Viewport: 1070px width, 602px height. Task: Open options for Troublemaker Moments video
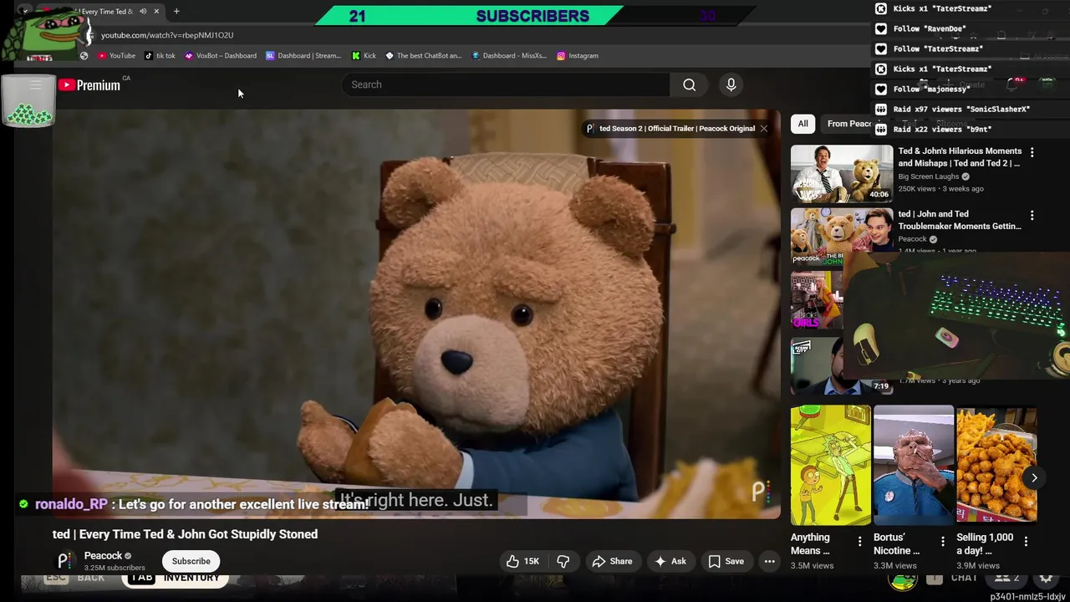tap(1032, 216)
